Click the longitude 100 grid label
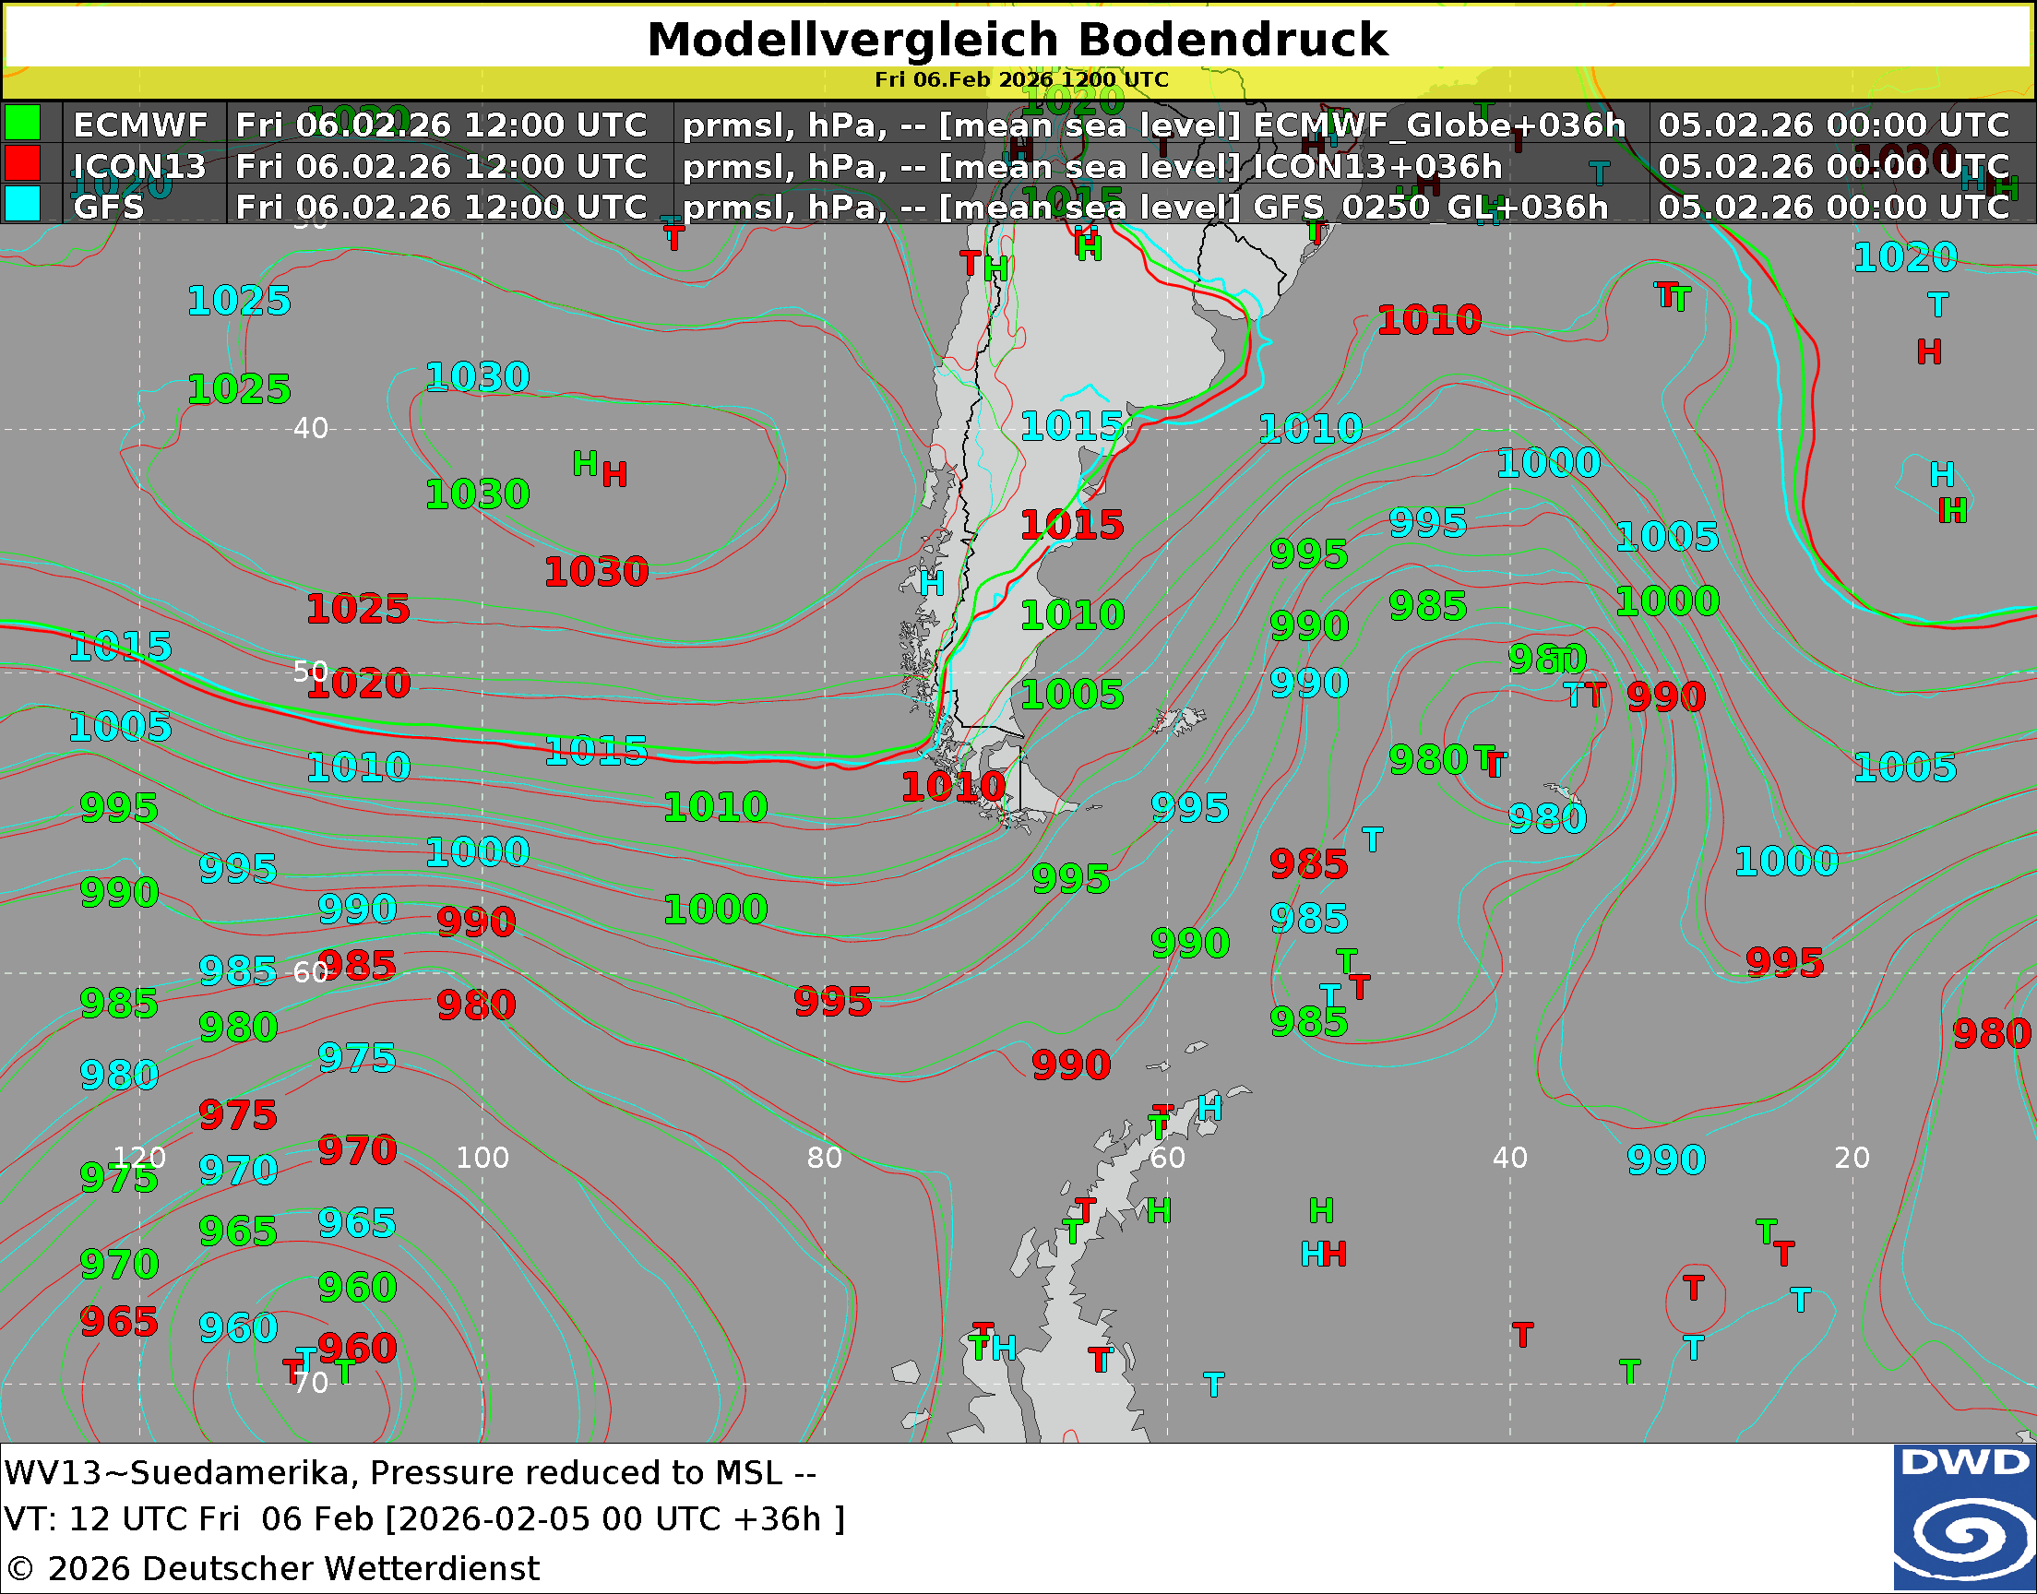2037x1594 pixels. [482, 1158]
